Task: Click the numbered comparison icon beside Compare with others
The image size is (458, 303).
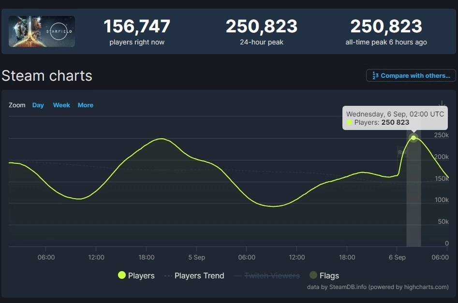Action: pyautogui.click(x=374, y=75)
